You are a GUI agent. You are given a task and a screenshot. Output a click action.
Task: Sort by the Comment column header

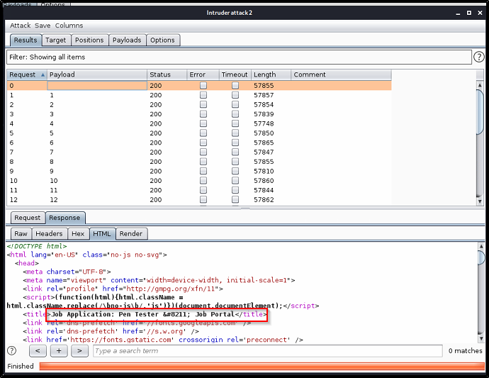[341, 74]
